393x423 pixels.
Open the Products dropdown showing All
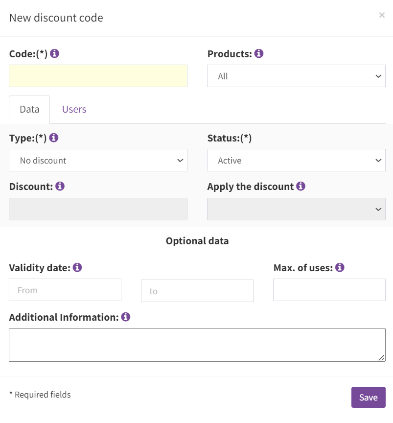[296, 76]
